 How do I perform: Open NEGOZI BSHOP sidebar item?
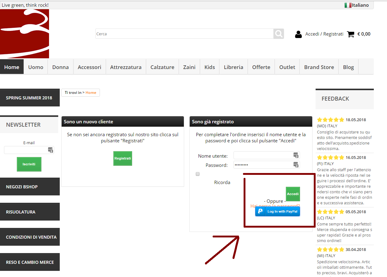point(30,187)
